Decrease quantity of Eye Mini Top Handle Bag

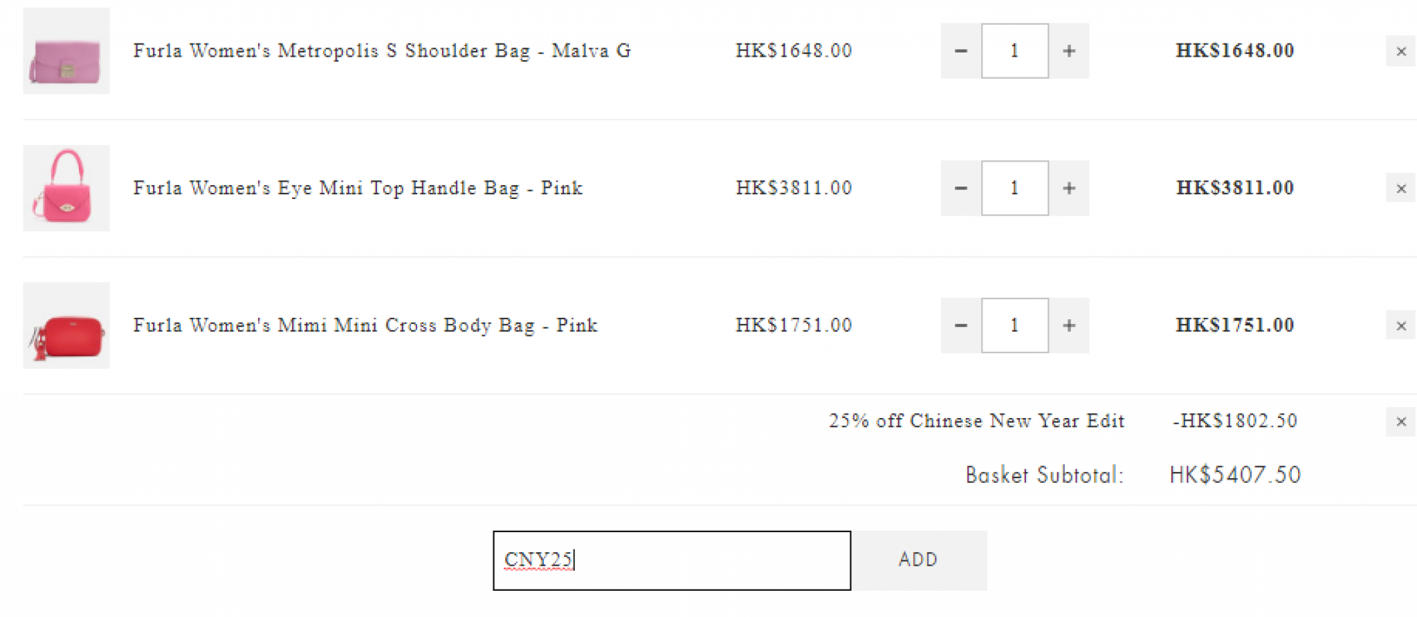point(960,188)
